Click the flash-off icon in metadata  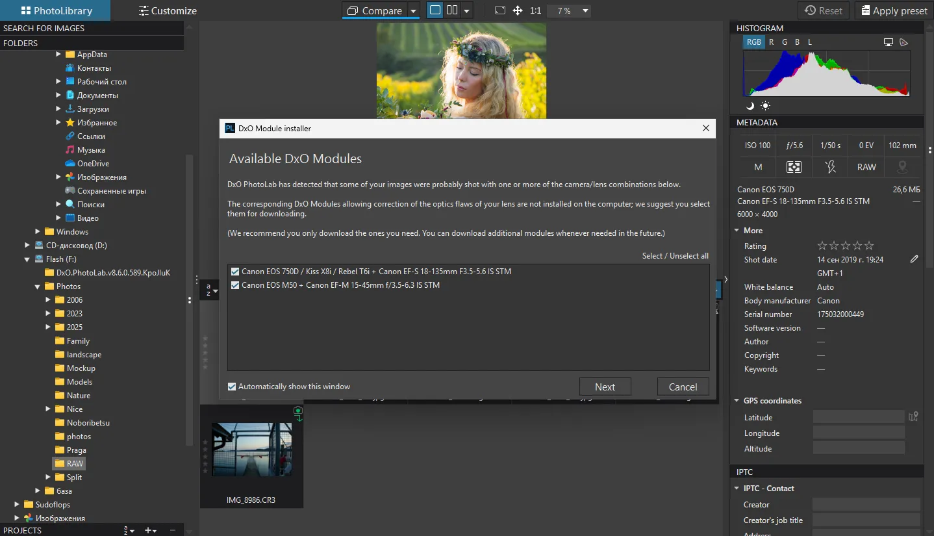830,167
